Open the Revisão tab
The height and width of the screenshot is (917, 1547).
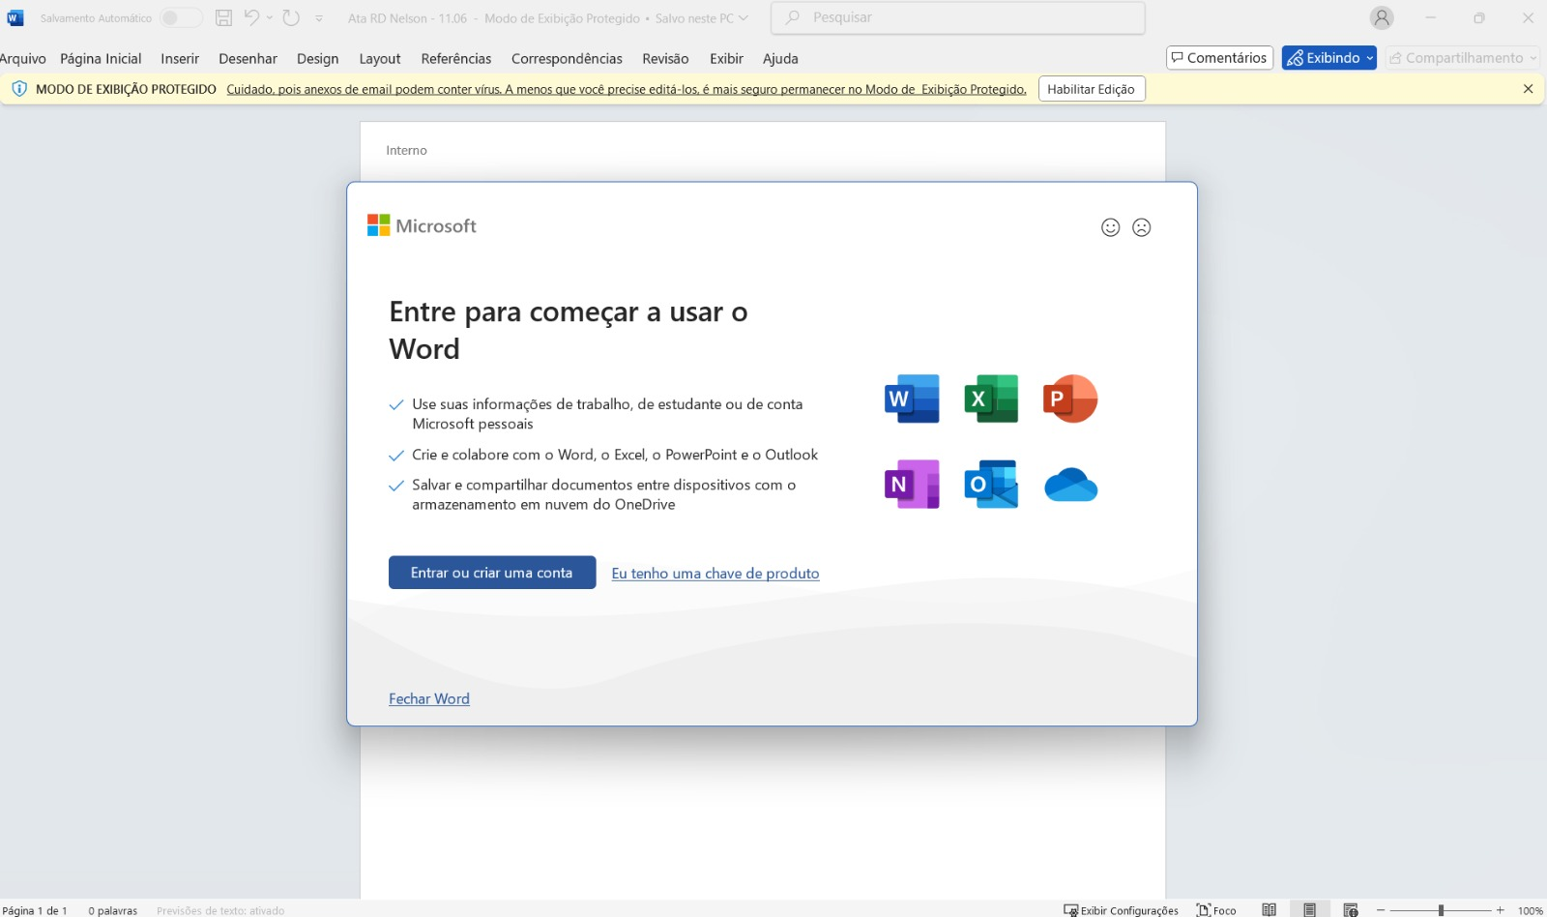665,59
